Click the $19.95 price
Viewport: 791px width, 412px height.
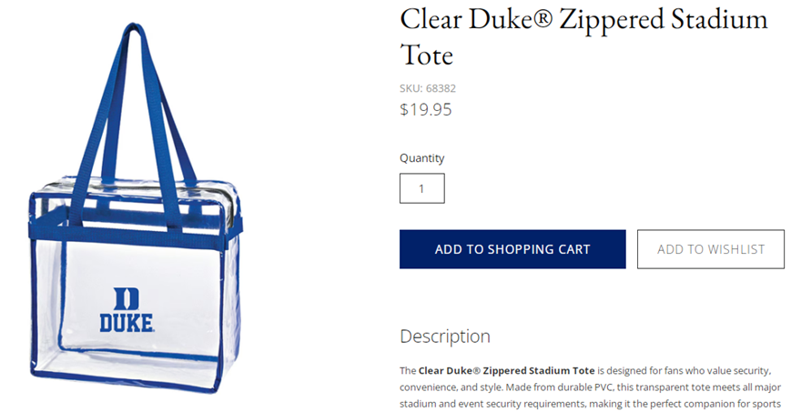pos(425,110)
